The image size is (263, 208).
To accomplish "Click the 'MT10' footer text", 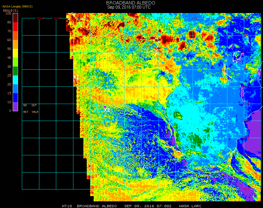I will (x=67, y=206).
